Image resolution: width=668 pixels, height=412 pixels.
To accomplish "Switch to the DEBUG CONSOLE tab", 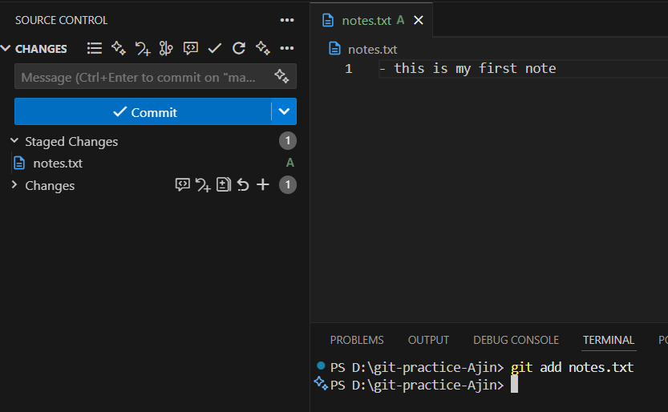I will pos(516,340).
